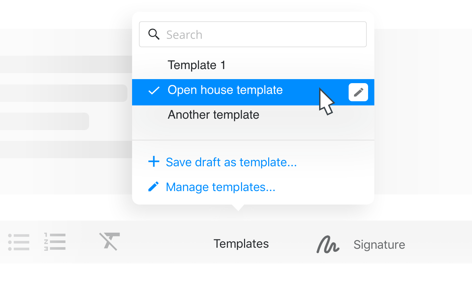This screenshot has height=293, width=472.
Task: Collapse the Templates dropdown in the toolbar
Action: click(x=241, y=244)
